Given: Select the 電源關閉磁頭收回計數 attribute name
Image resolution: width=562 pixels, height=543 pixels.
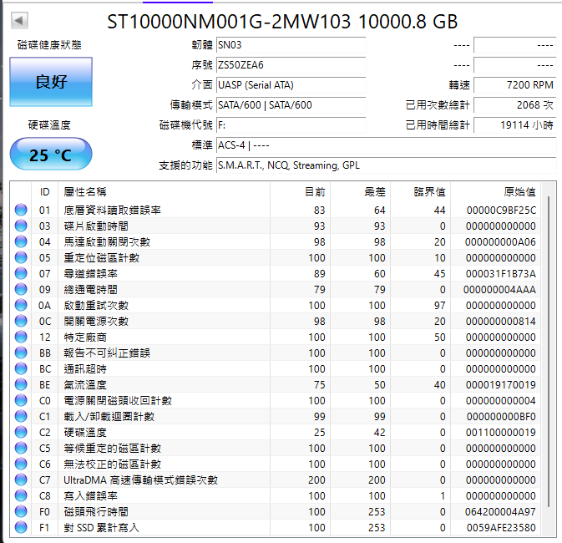Looking at the screenshot, I should coord(118,401).
